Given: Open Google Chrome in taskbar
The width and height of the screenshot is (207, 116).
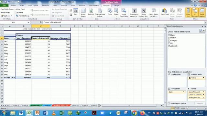Looking at the screenshot, I should click(x=134, y=113).
